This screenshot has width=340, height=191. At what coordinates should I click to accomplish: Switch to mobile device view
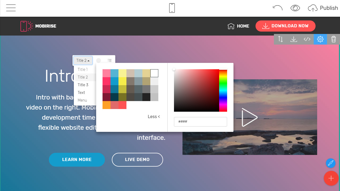pyautogui.click(x=172, y=8)
